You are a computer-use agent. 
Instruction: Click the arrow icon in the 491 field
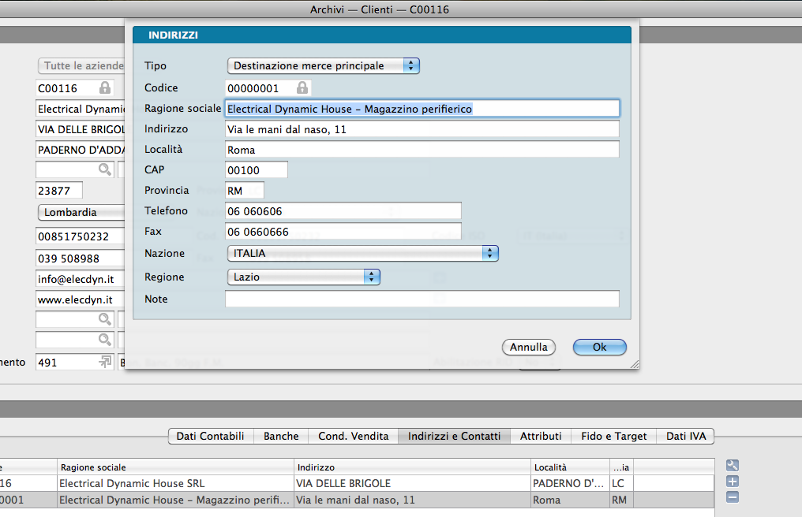coord(104,362)
